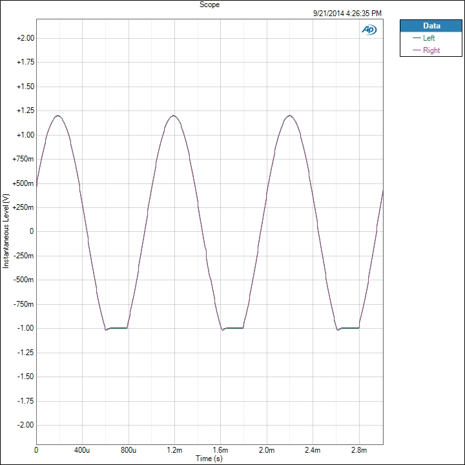Click the Scope graph title
Screen dimensions: 465x465
click(209, 5)
